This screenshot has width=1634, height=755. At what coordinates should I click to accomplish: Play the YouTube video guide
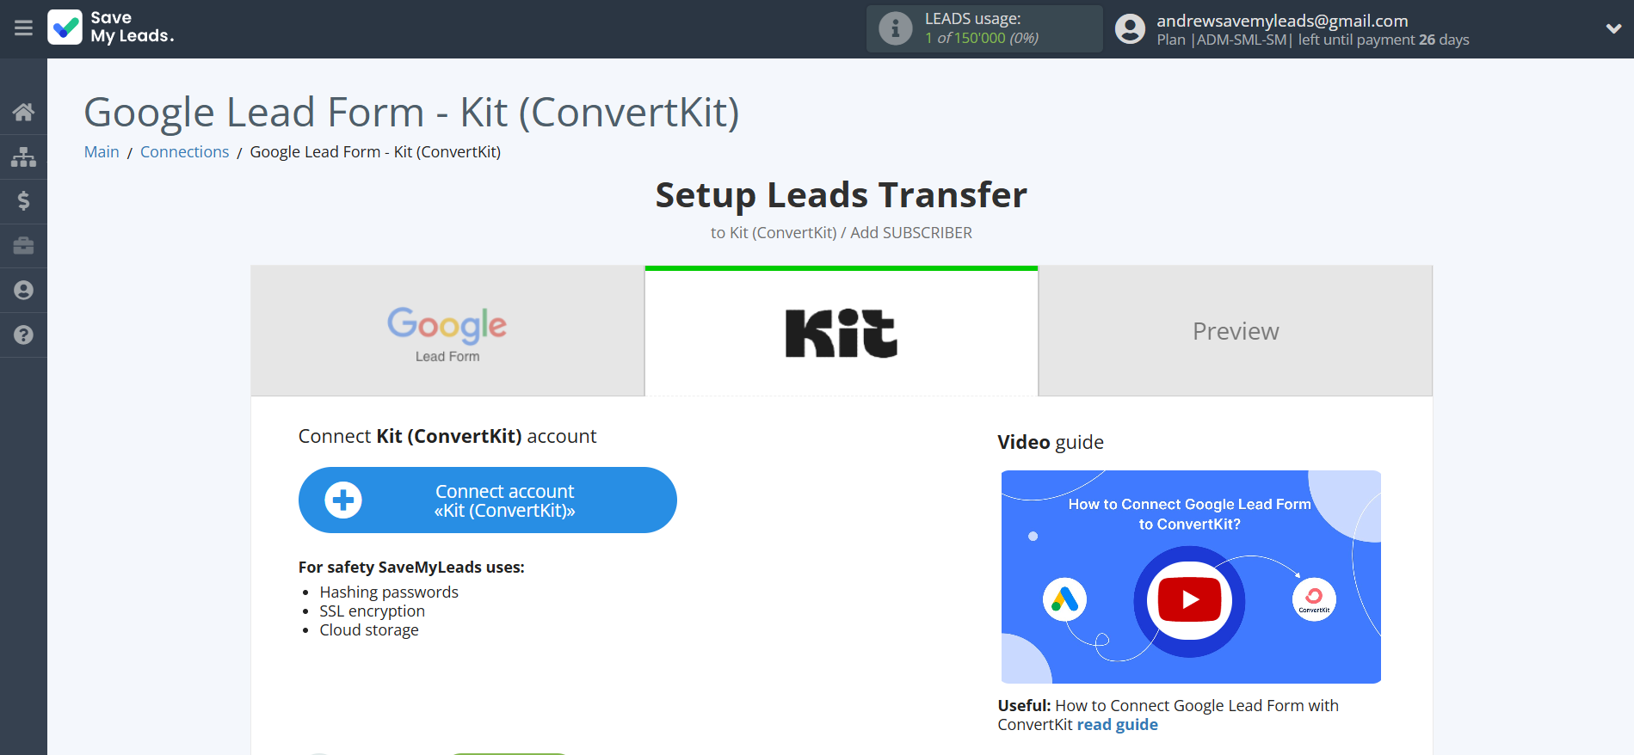1189,599
